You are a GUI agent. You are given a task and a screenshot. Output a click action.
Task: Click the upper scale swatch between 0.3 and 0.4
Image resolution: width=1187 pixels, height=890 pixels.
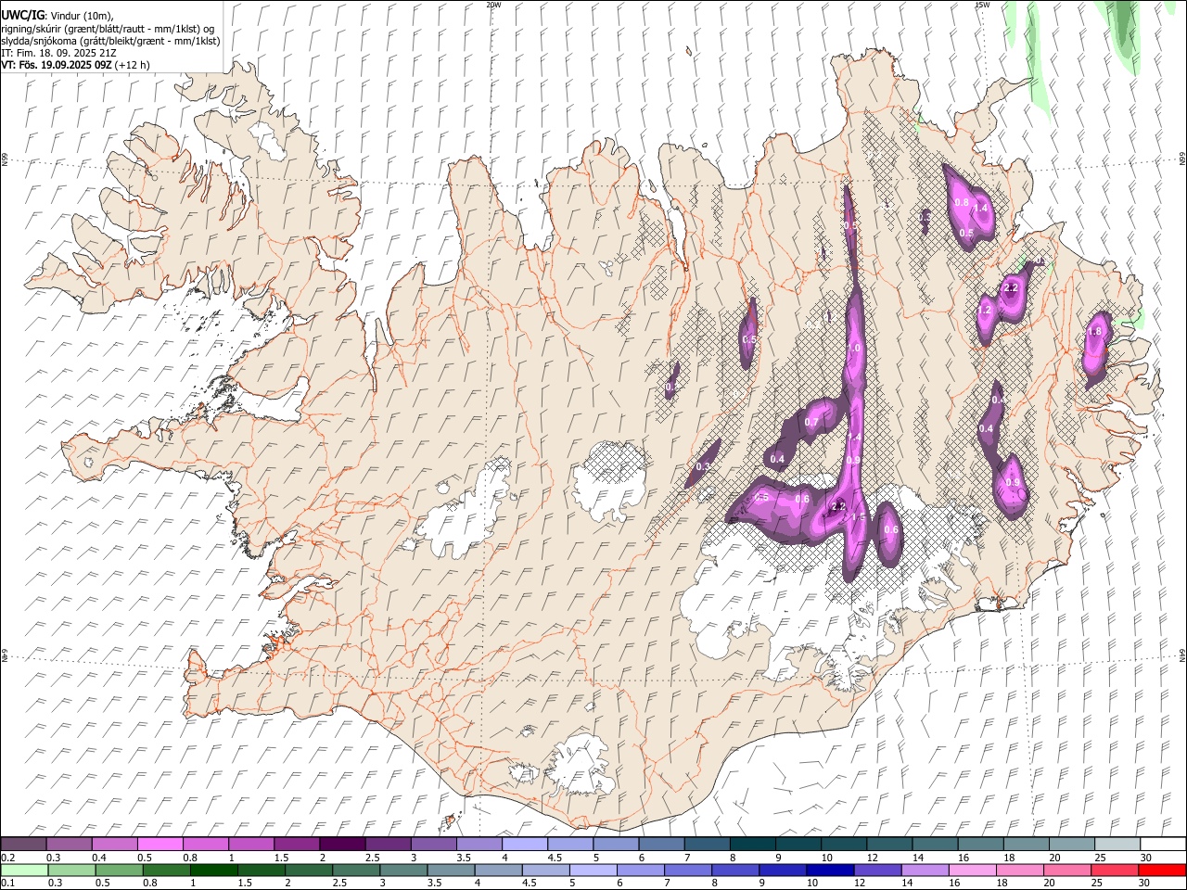pyautogui.click(x=70, y=844)
